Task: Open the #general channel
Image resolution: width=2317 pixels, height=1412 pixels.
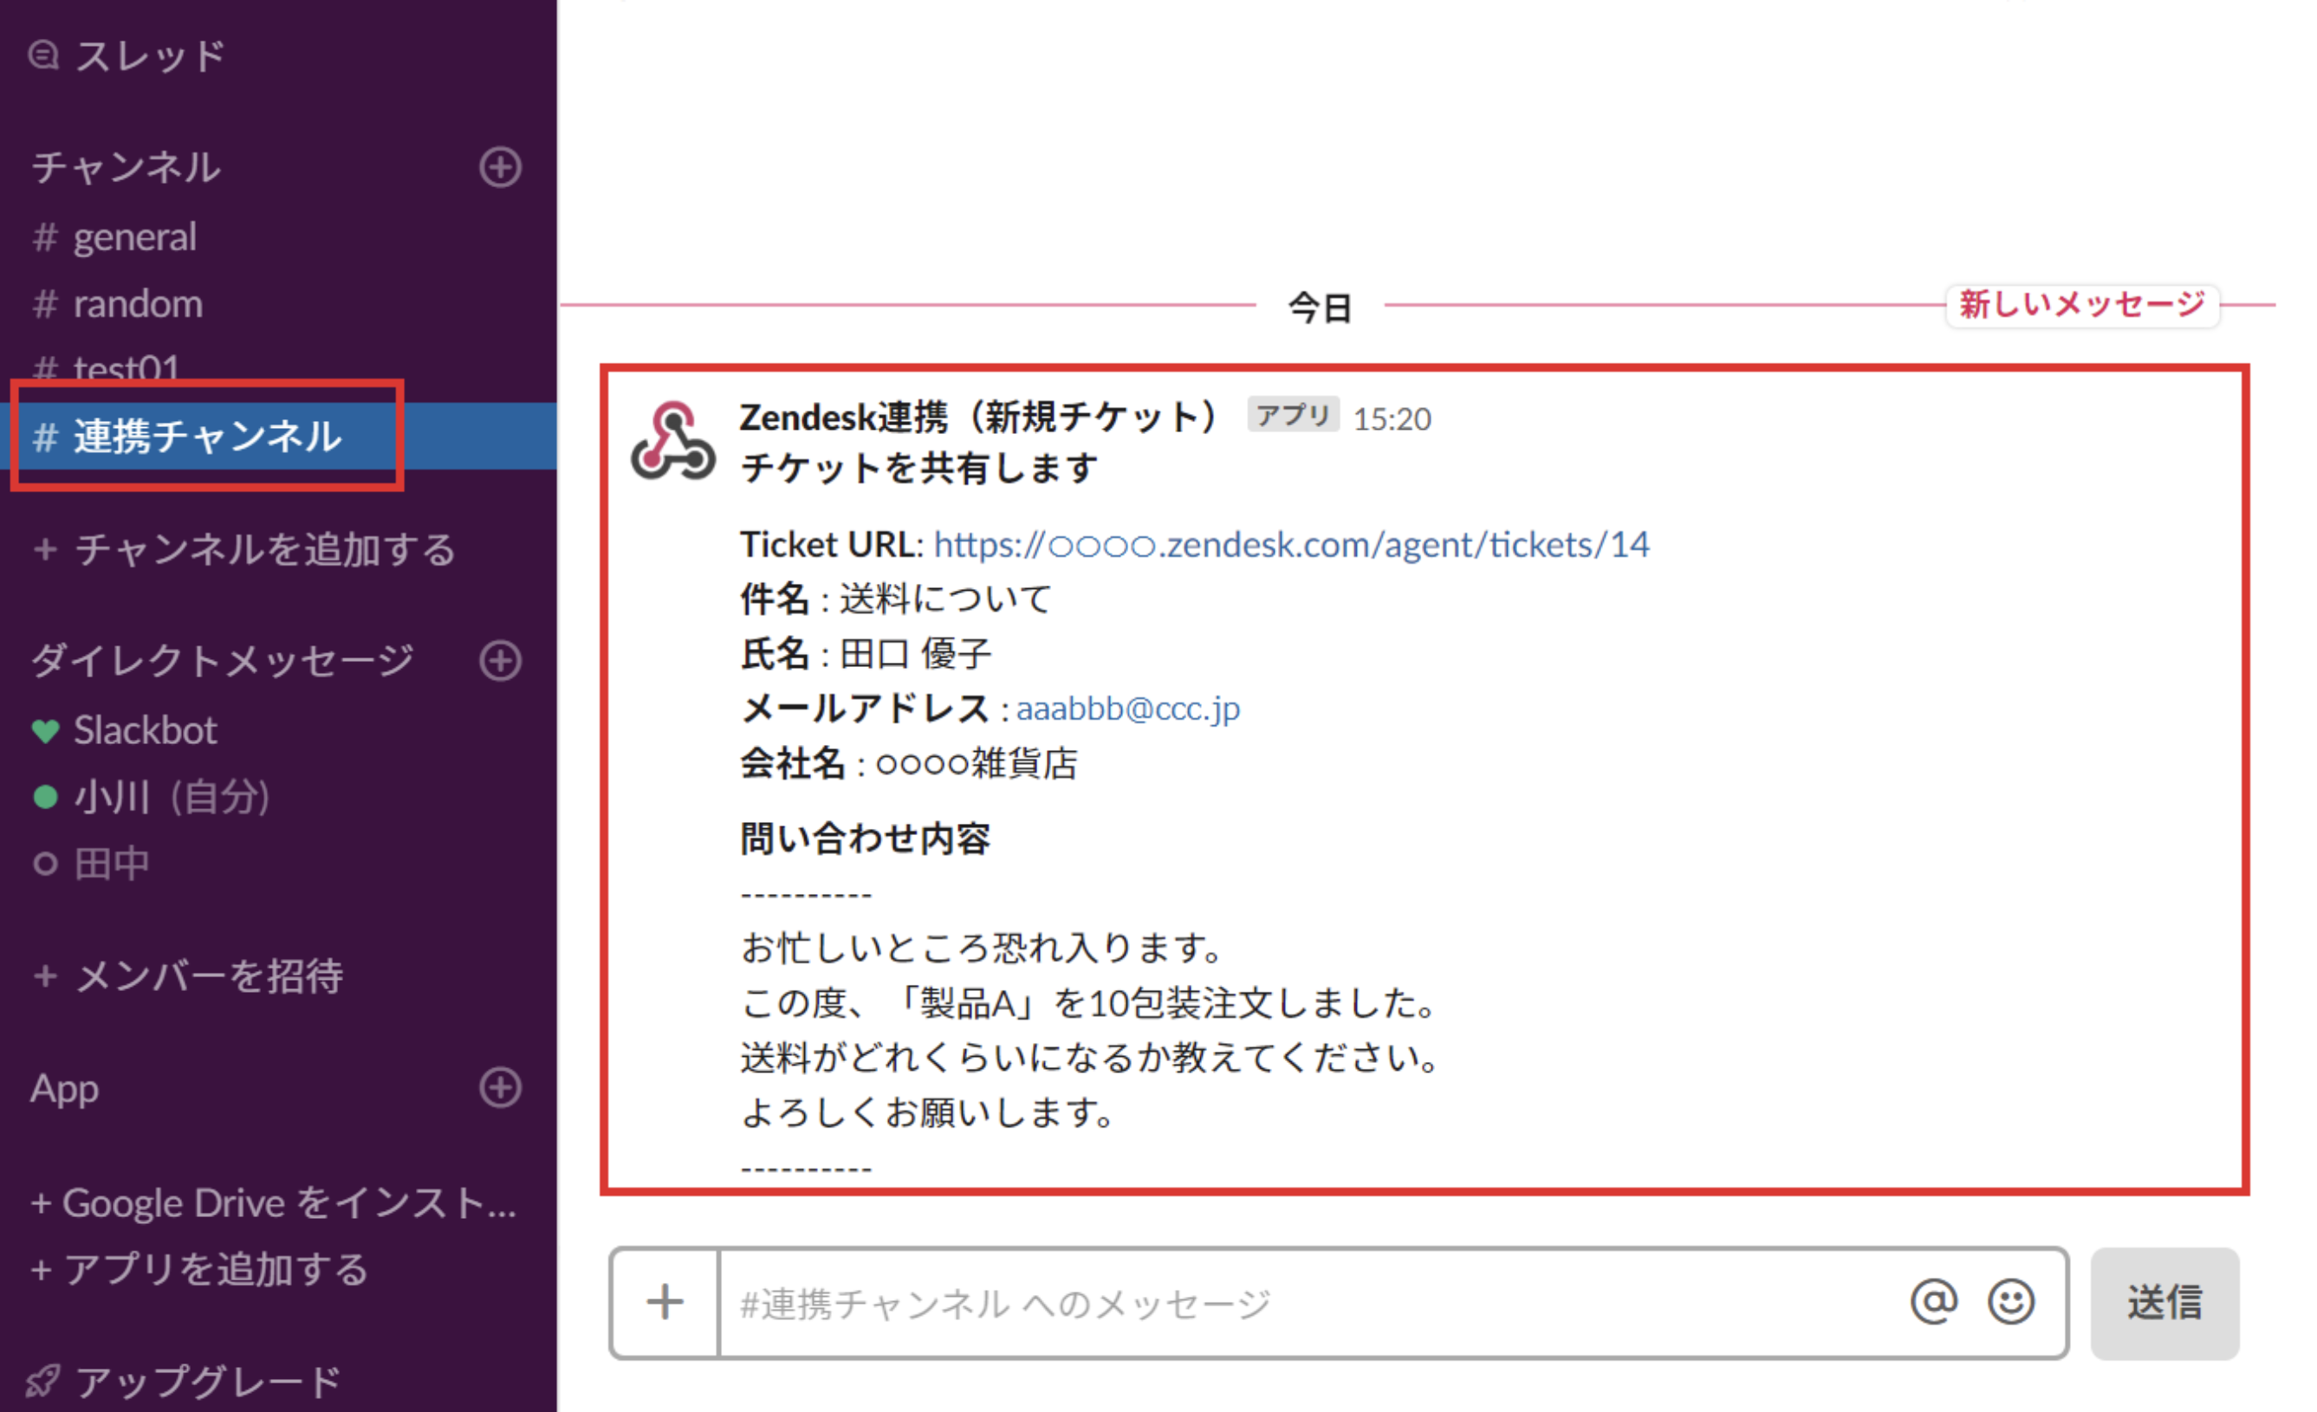Action: pyautogui.click(x=114, y=236)
